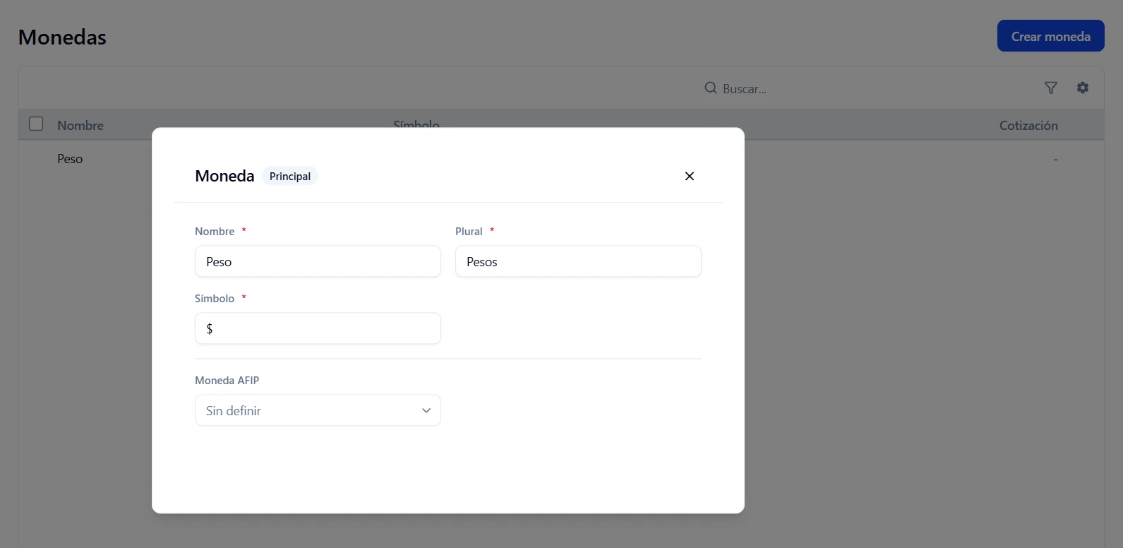
Task: Click the Moneda dialog title
Action: (x=224, y=176)
